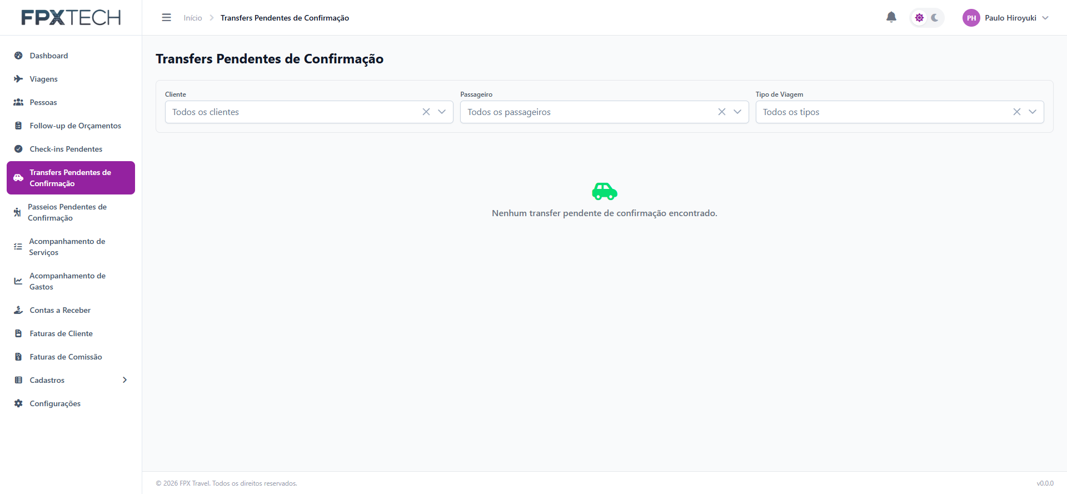Image resolution: width=1067 pixels, height=494 pixels.
Task: Click the car icon of the active Transfers menu item
Action: 18,178
